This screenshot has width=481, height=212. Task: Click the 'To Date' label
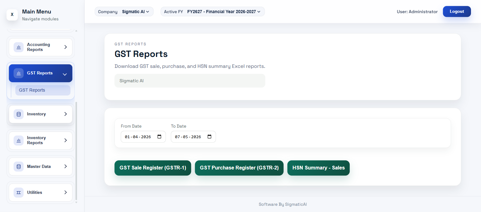(x=178, y=126)
